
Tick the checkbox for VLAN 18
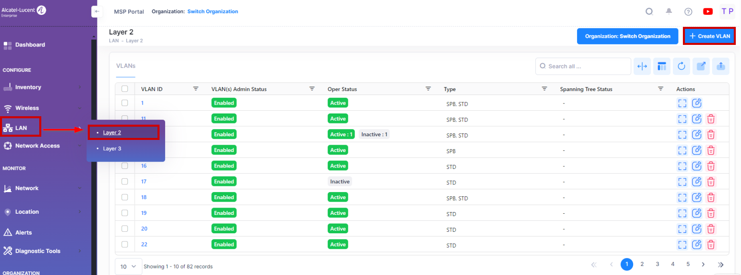pyautogui.click(x=125, y=197)
